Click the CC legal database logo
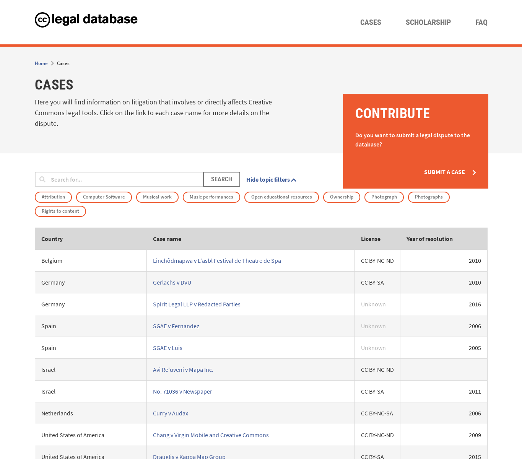Viewport: 522px width, 459px height. click(86, 20)
